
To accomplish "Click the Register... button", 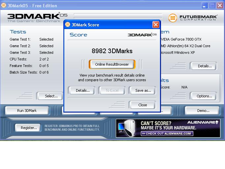I will (29, 128).
